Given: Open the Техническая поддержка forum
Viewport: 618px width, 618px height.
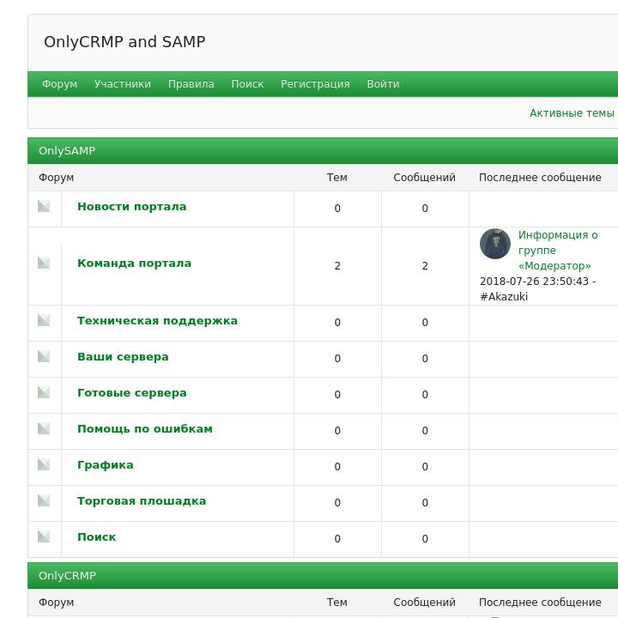Looking at the screenshot, I should [157, 321].
